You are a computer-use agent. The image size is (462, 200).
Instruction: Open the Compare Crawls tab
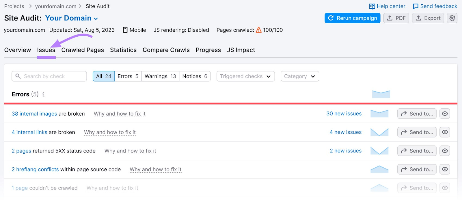click(x=166, y=50)
